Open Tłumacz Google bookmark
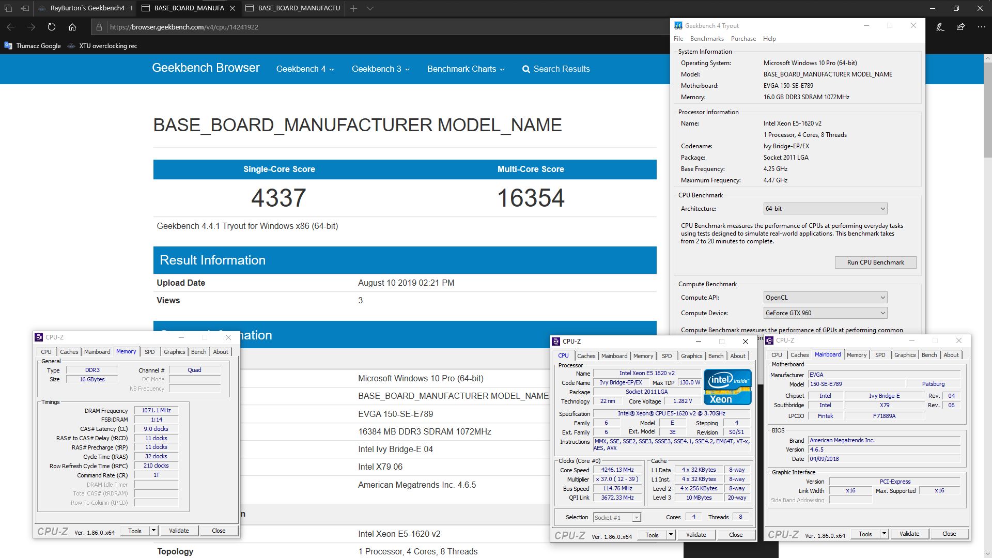The width and height of the screenshot is (992, 558). 33,45
